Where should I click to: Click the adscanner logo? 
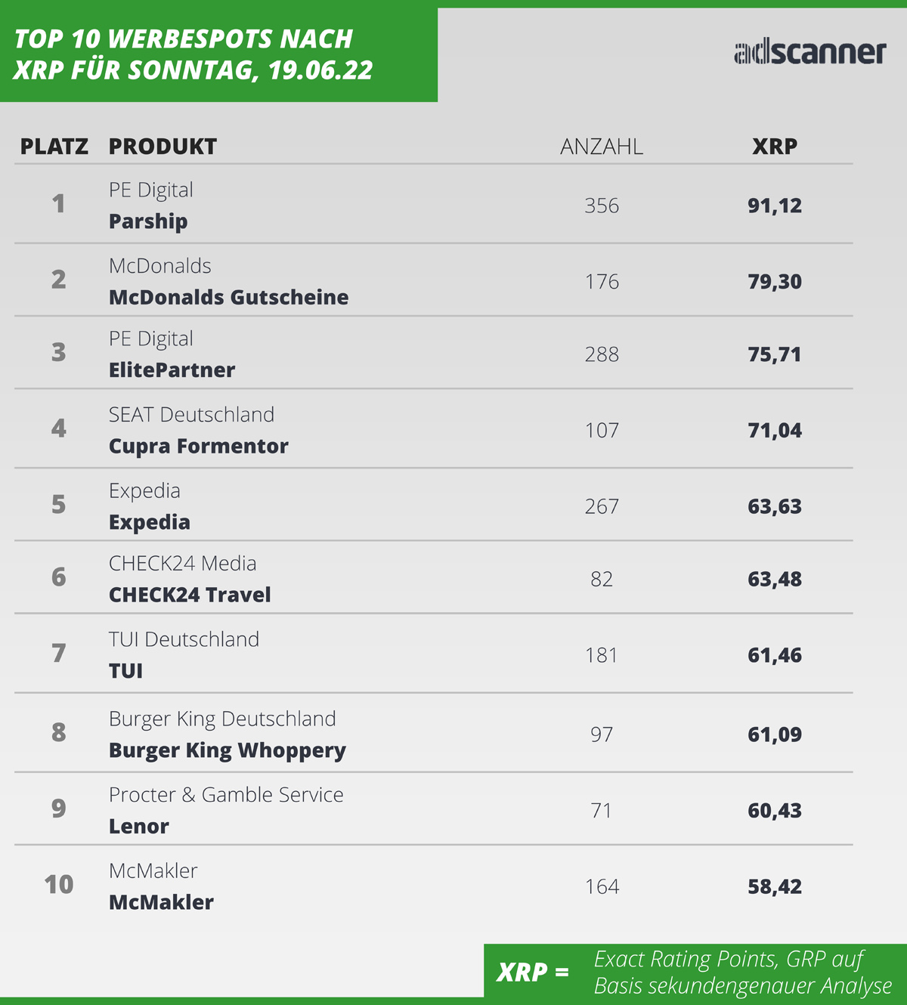pos(809,52)
